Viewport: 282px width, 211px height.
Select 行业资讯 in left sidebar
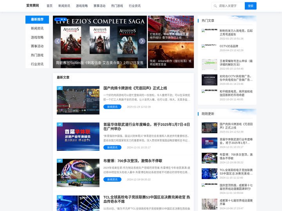tap(37, 64)
